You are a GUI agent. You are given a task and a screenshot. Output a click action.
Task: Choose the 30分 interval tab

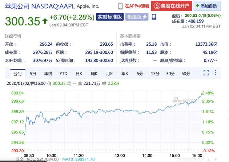tap(170, 74)
